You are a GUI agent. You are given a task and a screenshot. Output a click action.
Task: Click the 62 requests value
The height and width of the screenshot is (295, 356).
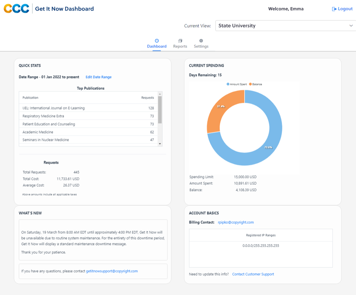(152, 132)
